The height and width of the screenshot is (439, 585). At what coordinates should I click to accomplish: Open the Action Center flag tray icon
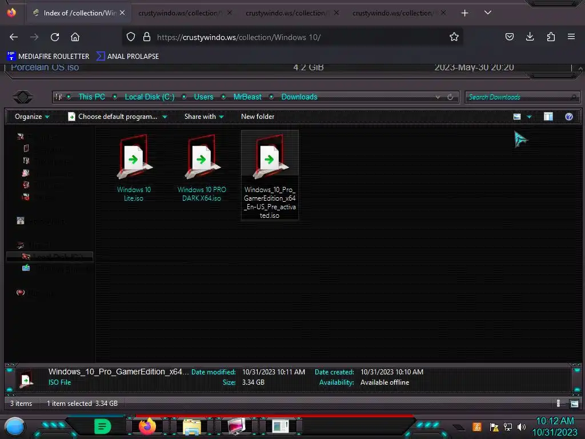494,427
